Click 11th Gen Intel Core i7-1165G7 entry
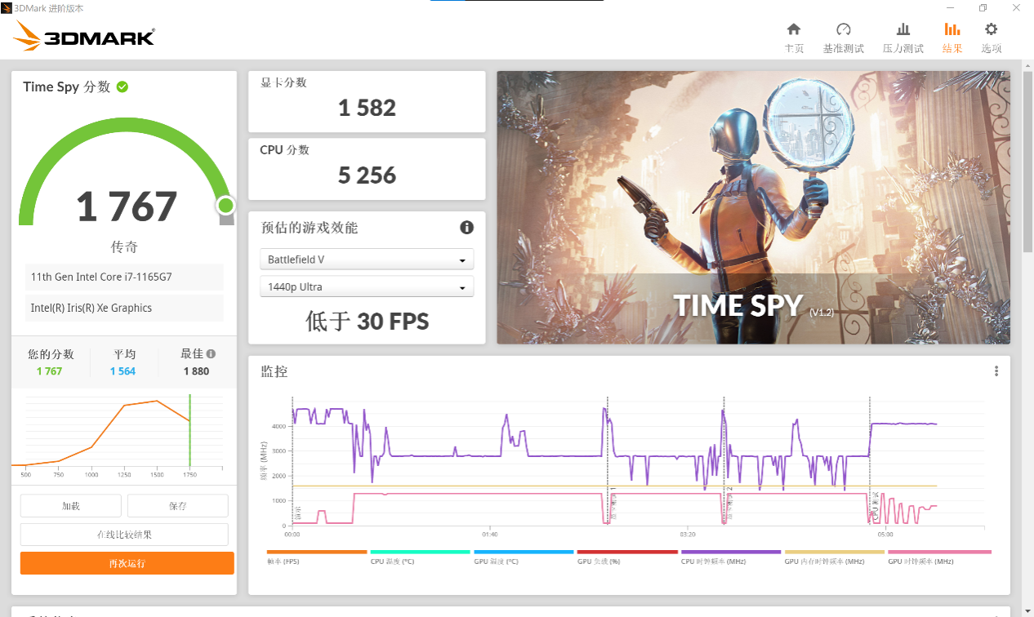This screenshot has width=1034, height=617. tap(124, 277)
